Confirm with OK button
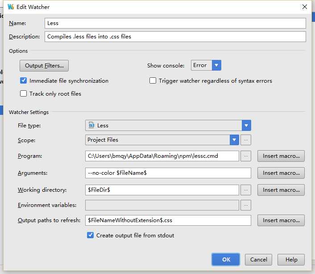The height and width of the screenshot is (274, 315). [x=226, y=260]
